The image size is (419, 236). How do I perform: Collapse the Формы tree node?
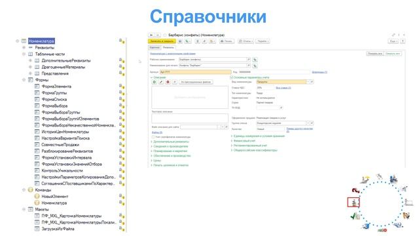coord(24,80)
